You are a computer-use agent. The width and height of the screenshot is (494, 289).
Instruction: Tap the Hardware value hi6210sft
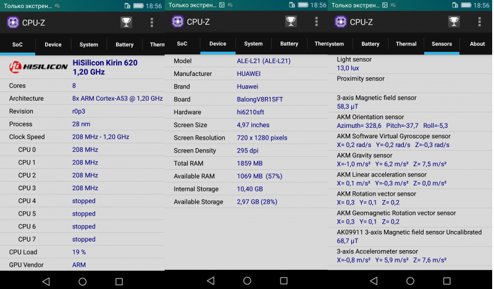[x=251, y=112]
